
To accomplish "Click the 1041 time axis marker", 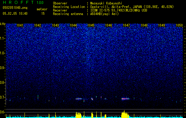I will 20,25.
